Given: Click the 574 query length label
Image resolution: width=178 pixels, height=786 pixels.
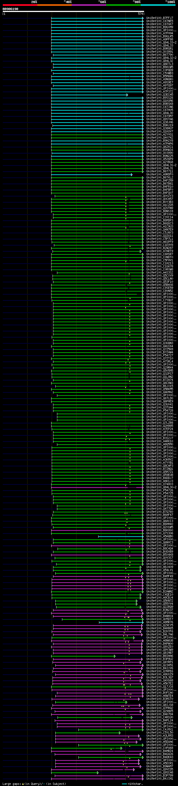Looking at the screenshot, I should [140, 14].
